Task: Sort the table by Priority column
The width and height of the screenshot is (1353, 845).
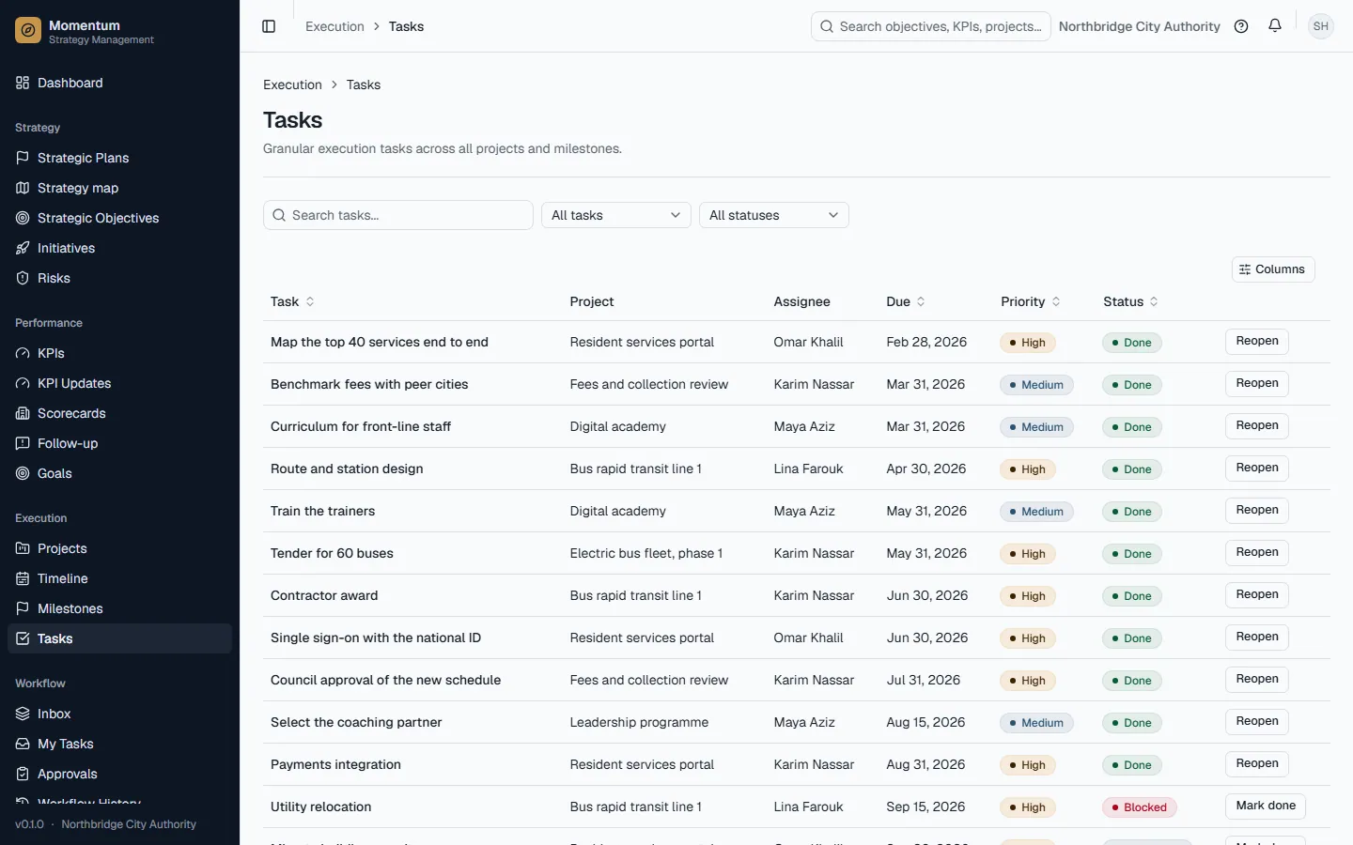Action: pyautogui.click(x=1031, y=301)
